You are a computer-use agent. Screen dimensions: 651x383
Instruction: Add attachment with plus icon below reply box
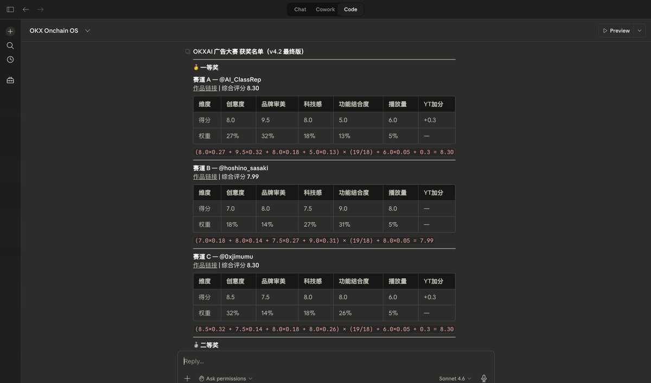coord(187,378)
